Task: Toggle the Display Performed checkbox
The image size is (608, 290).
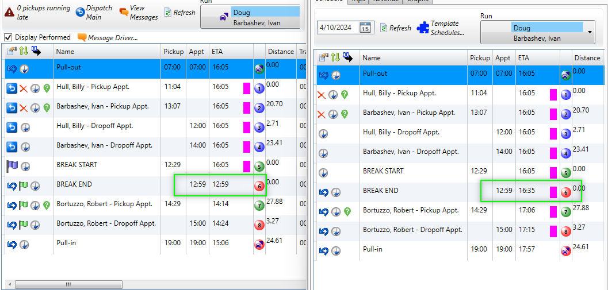Action: tap(7, 37)
